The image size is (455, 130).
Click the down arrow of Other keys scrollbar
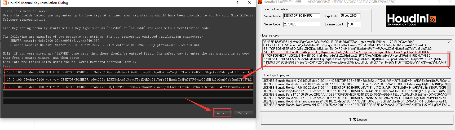tap(449, 106)
